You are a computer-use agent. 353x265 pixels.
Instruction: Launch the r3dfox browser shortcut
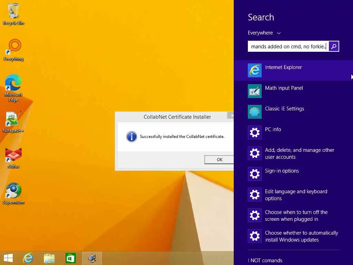[13, 158]
